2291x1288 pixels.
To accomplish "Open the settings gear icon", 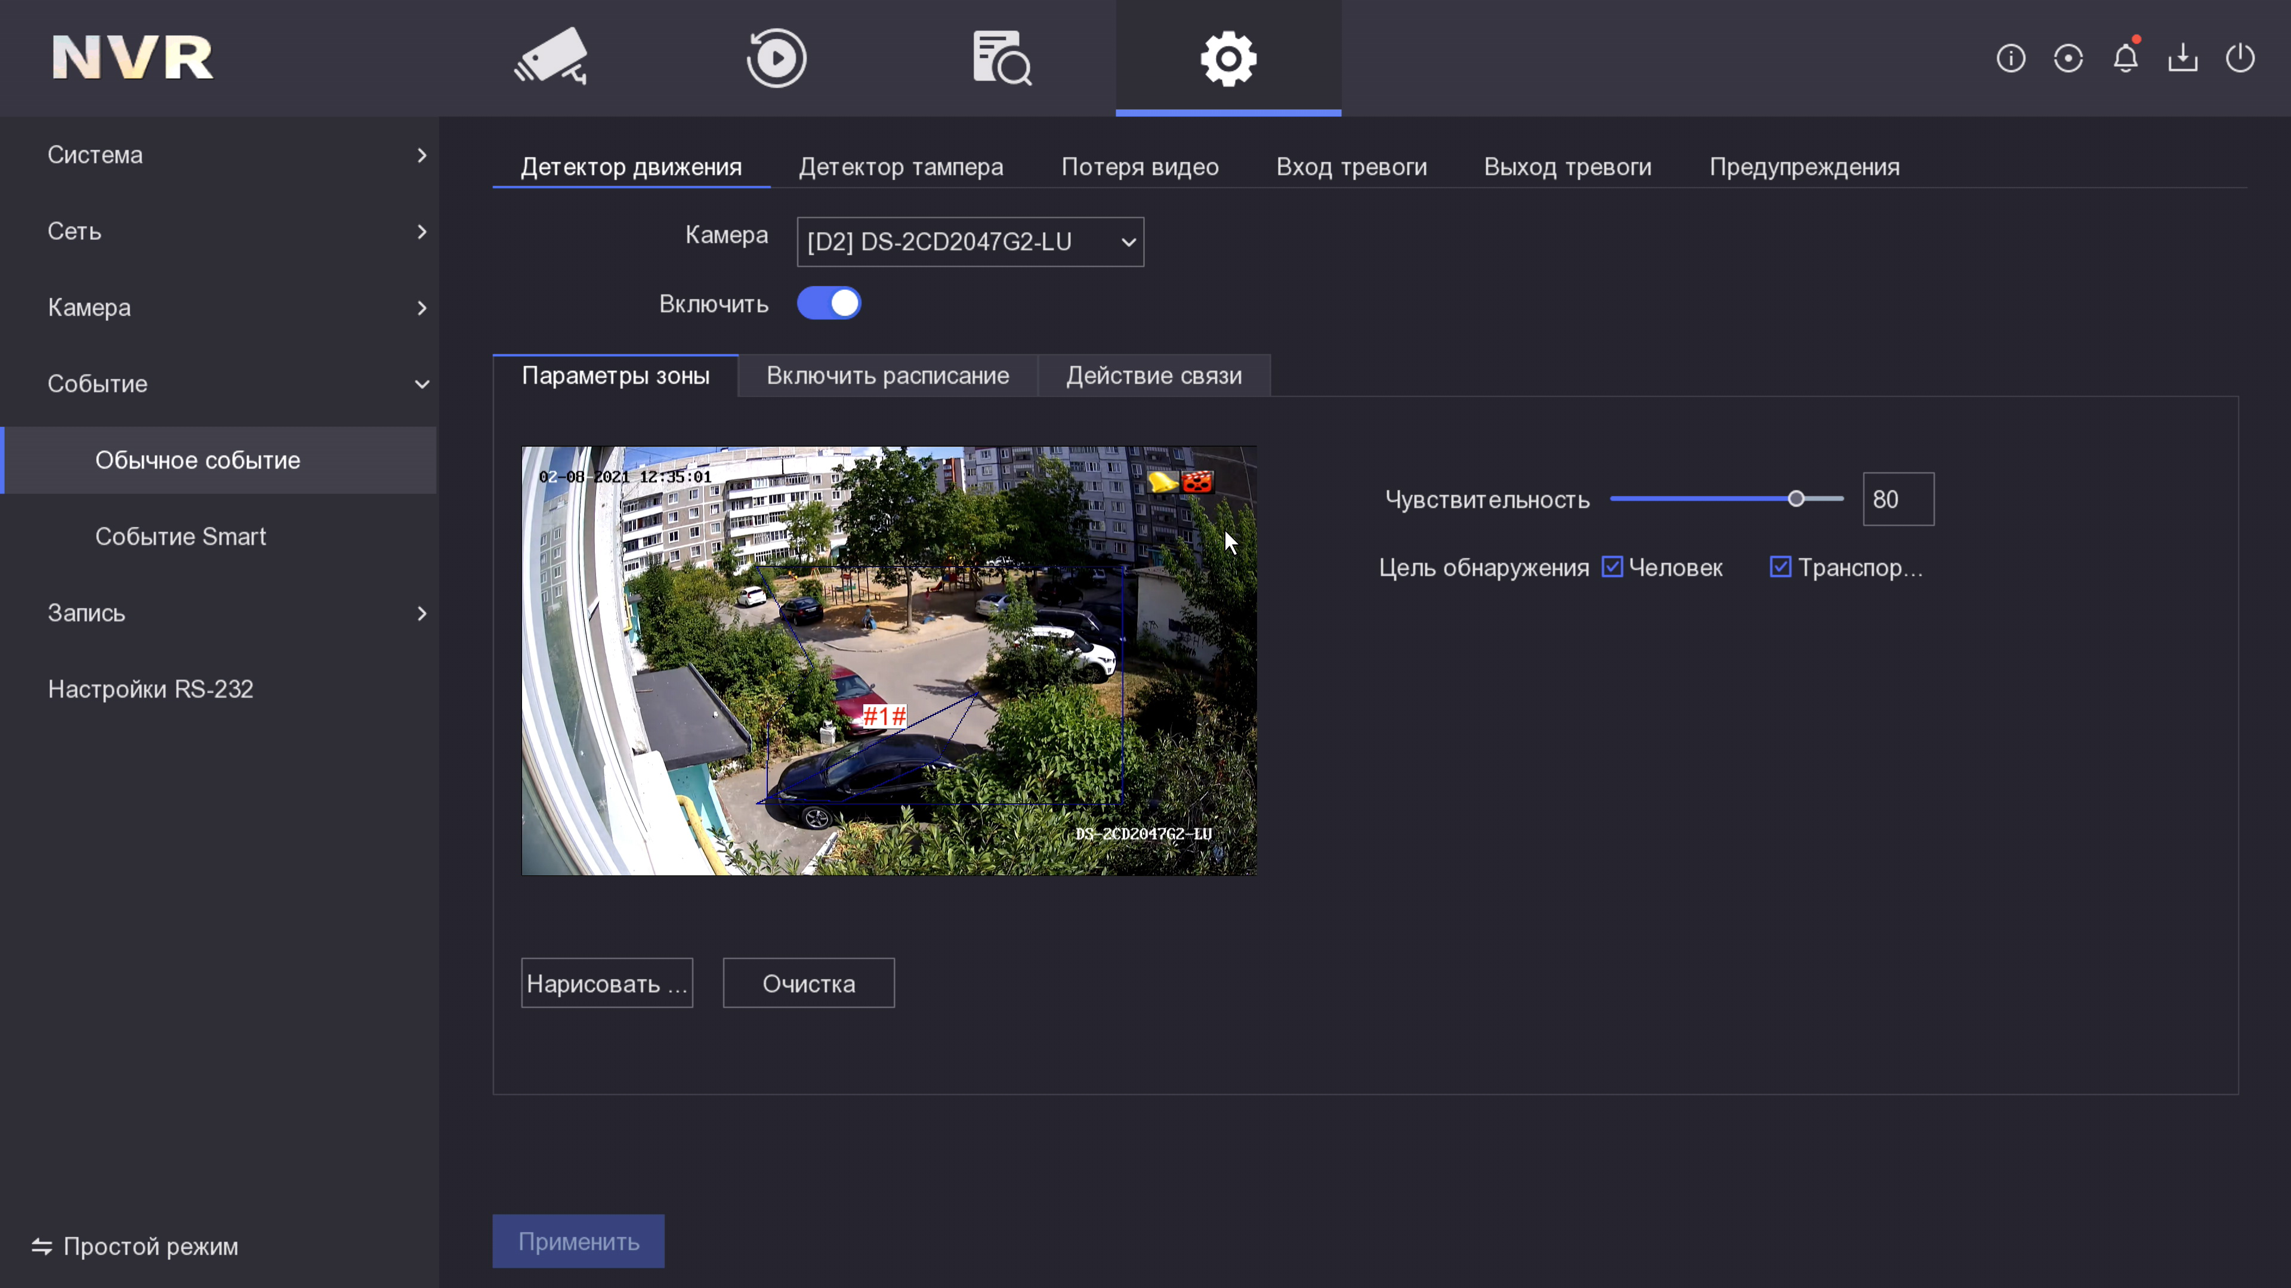I will click(1228, 58).
